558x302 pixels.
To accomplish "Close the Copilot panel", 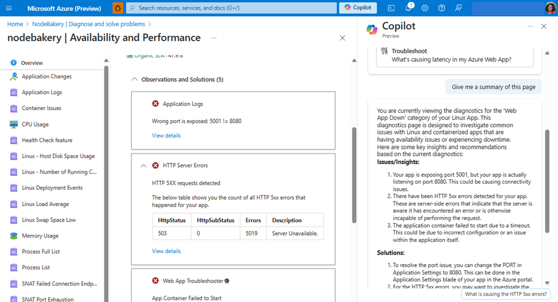I will 544,26.
